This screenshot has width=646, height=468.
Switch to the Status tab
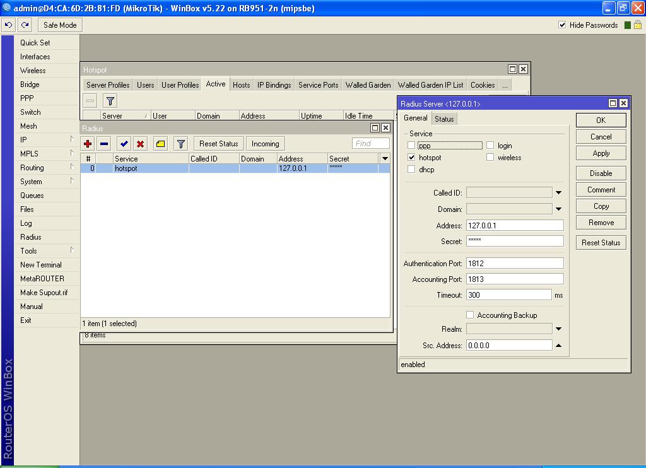(445, 118)
